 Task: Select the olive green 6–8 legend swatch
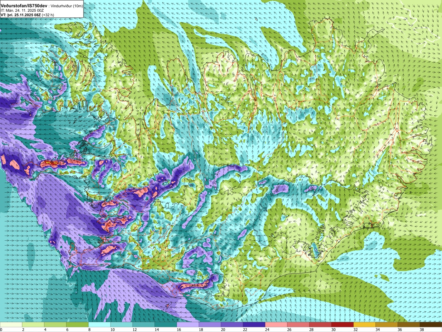pos(77,325)
